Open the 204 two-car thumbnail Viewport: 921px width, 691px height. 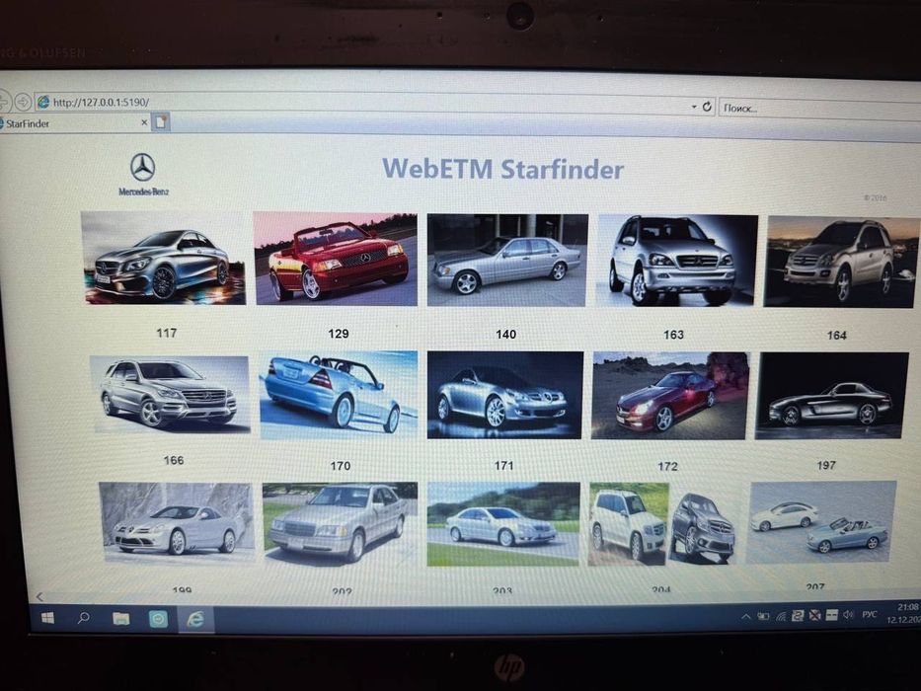pyautogui.click(x=662, y=524)
